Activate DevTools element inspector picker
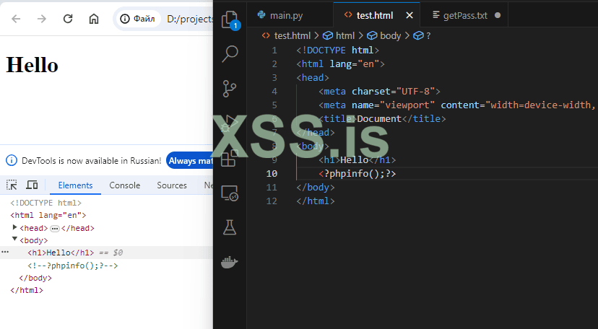The width and height of the screenshot is (598, 329). point(12,185)
